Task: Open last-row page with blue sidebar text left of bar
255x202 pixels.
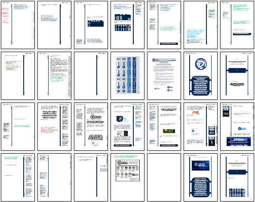Action: 54,177
